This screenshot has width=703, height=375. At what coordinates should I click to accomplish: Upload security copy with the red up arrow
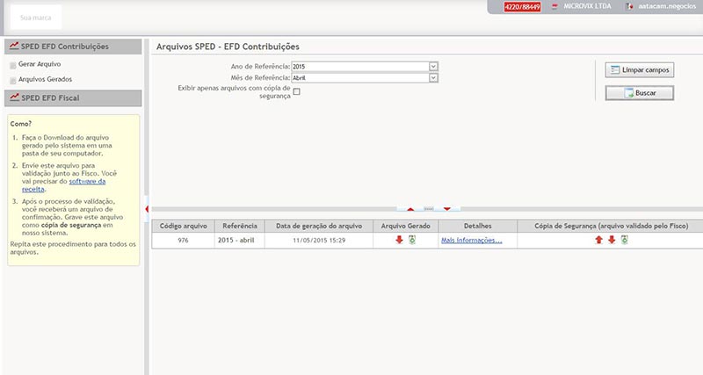pos(598,240)
